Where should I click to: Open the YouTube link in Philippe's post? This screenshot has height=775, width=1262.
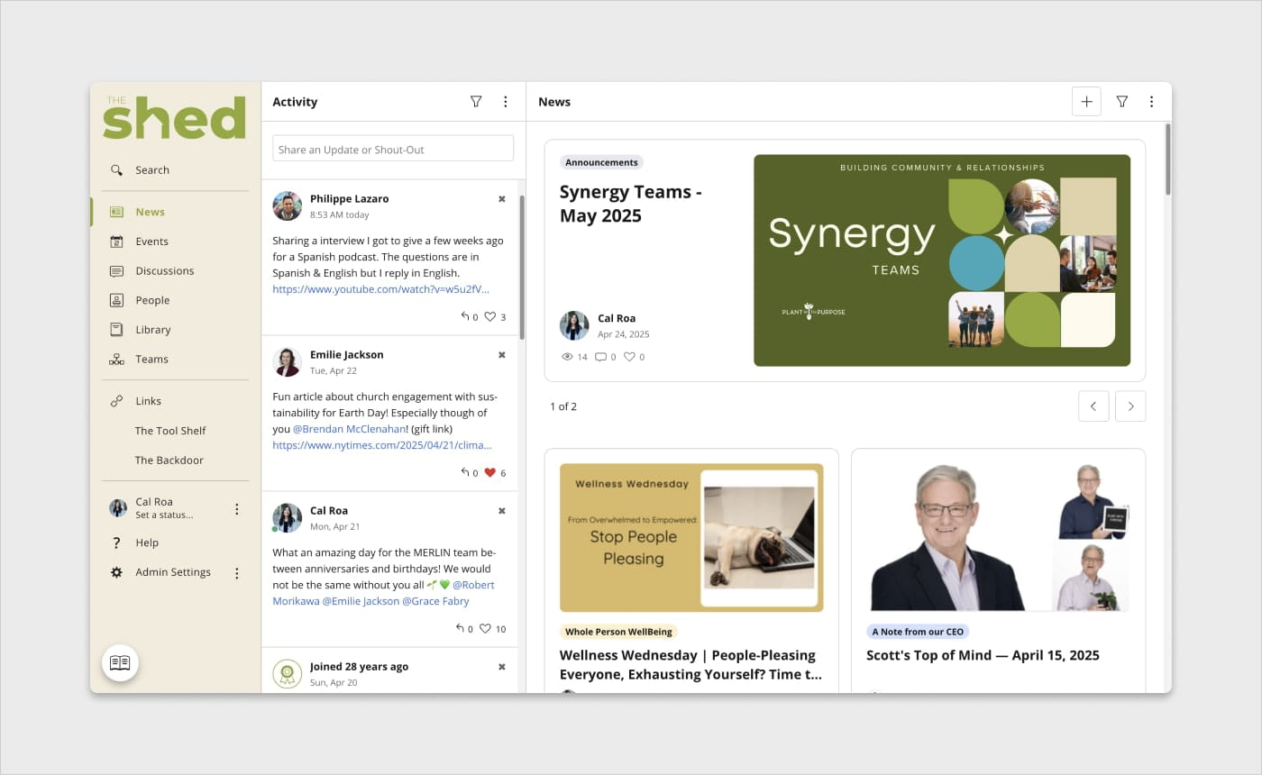click(381, 289)
